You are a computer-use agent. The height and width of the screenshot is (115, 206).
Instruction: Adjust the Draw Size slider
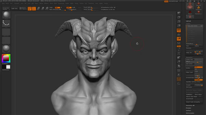pyautogui.click(x=92, y=9)
